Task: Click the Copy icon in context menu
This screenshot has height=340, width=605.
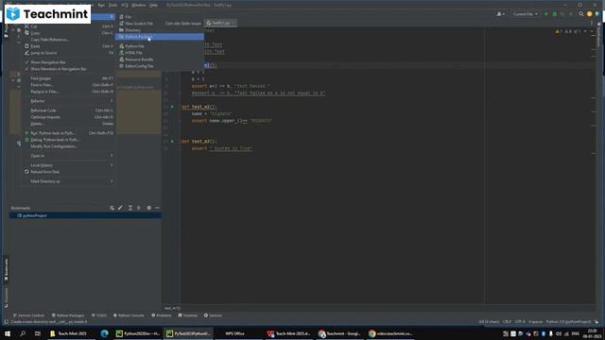Action: 26,33
